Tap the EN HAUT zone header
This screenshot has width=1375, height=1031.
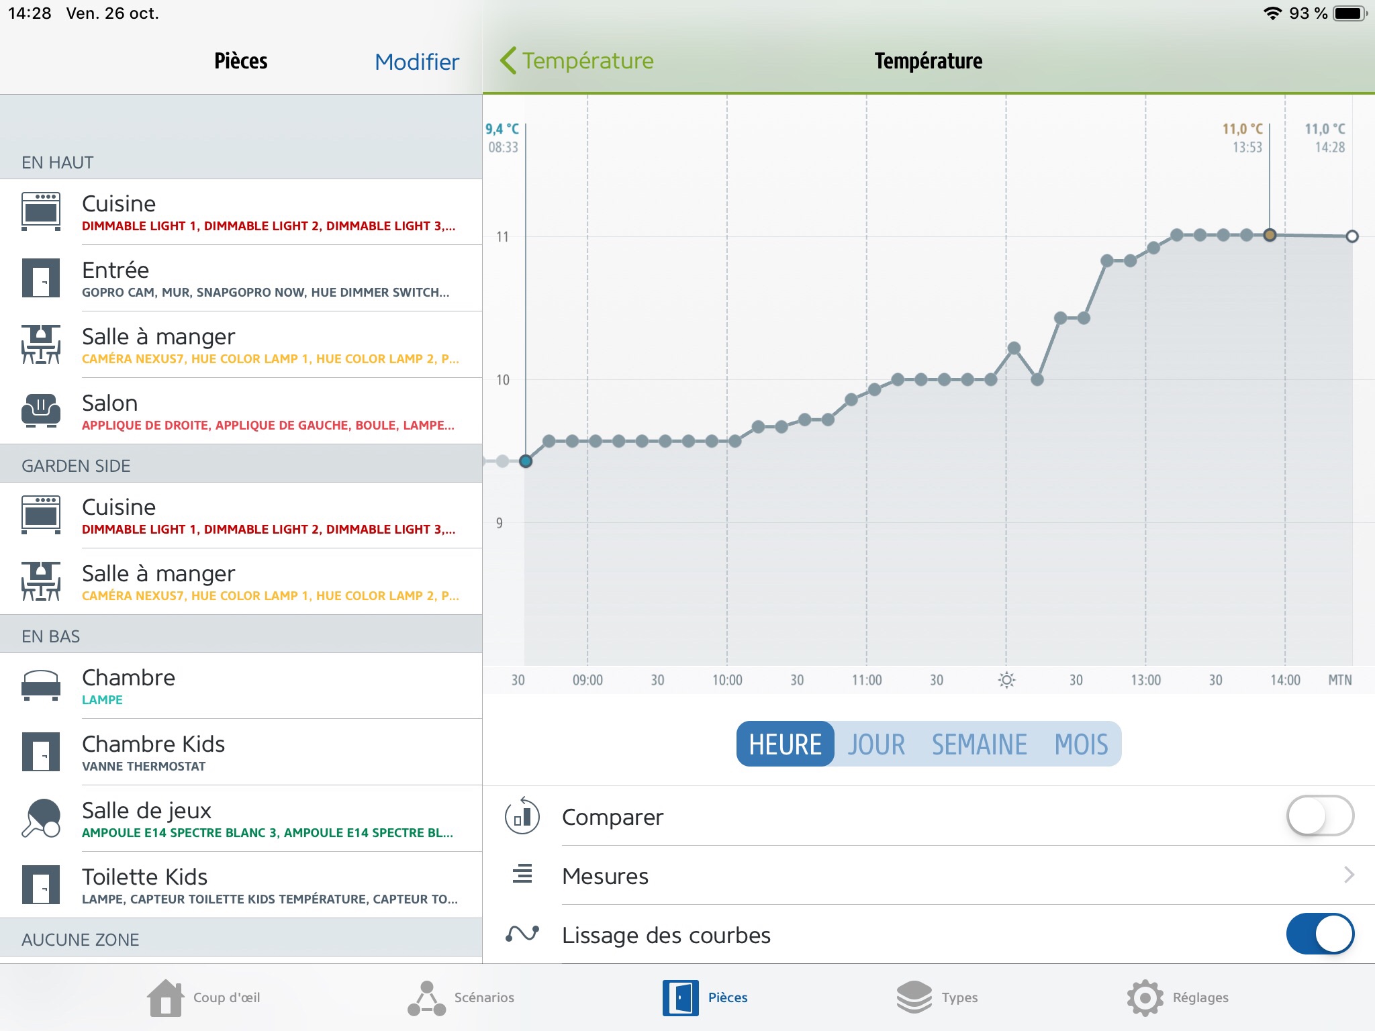point(241,138)
